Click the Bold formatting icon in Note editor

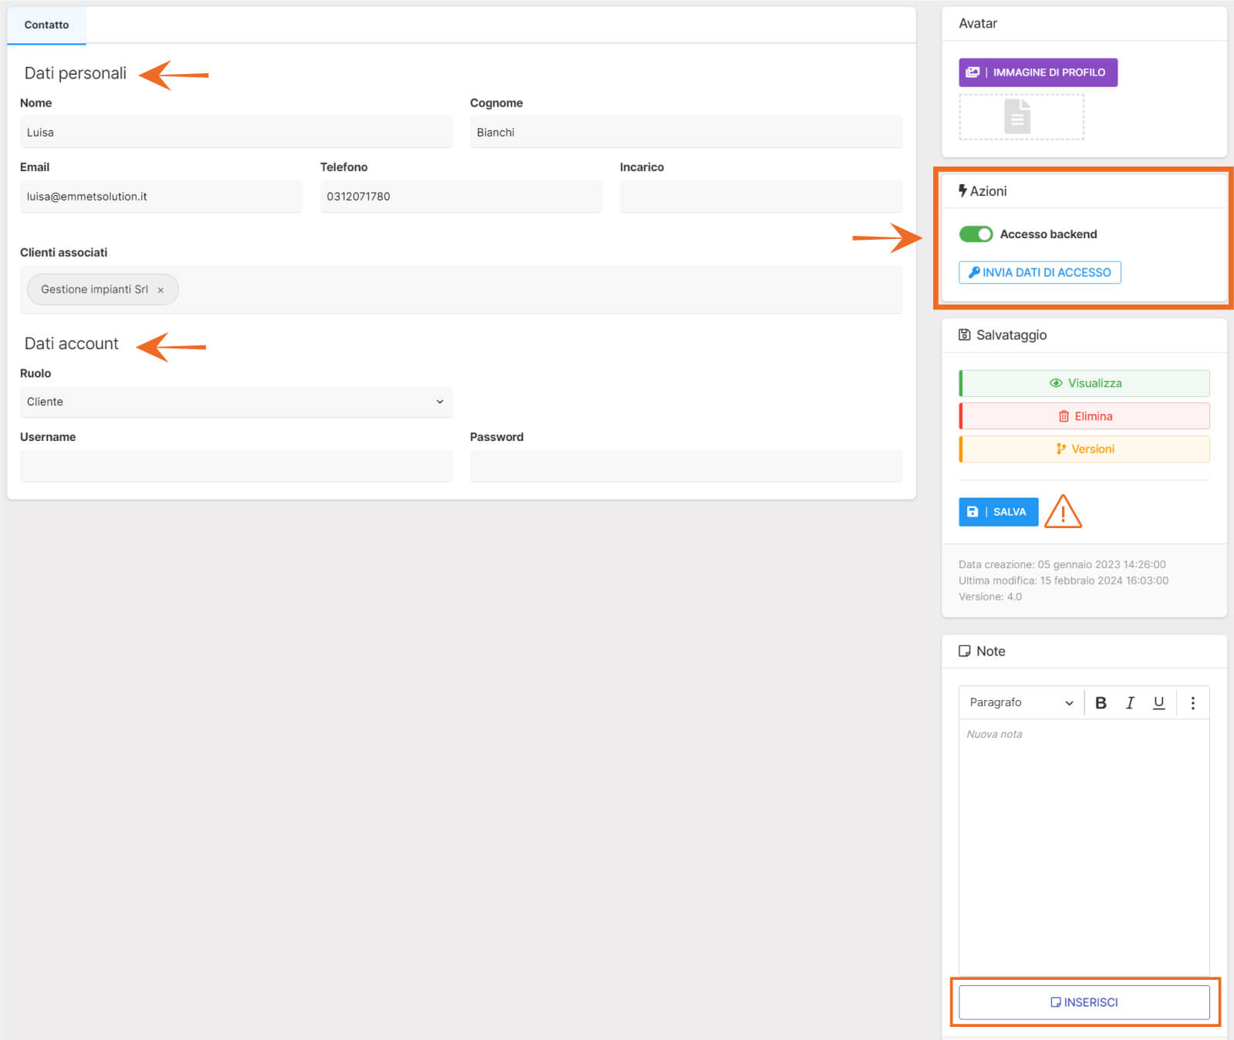point(1101,702)
